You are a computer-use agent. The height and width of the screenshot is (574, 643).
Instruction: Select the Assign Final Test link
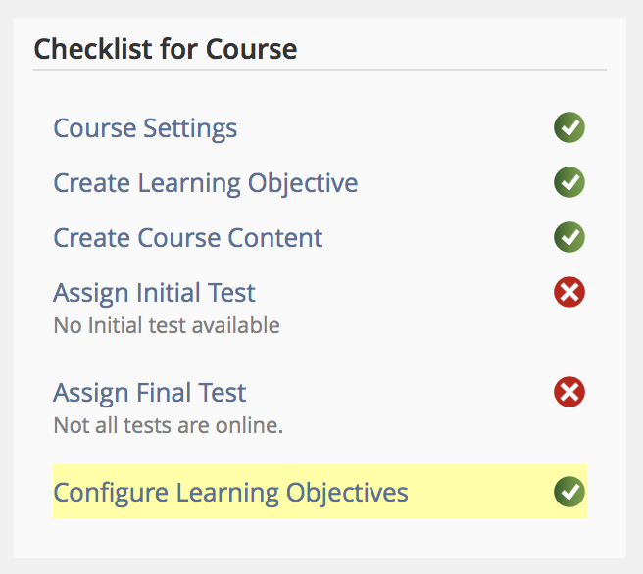pos(149,394)
